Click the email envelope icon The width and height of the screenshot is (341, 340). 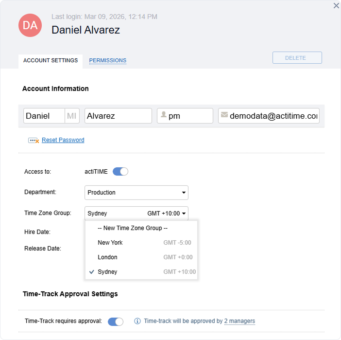(x=224, y=115)
